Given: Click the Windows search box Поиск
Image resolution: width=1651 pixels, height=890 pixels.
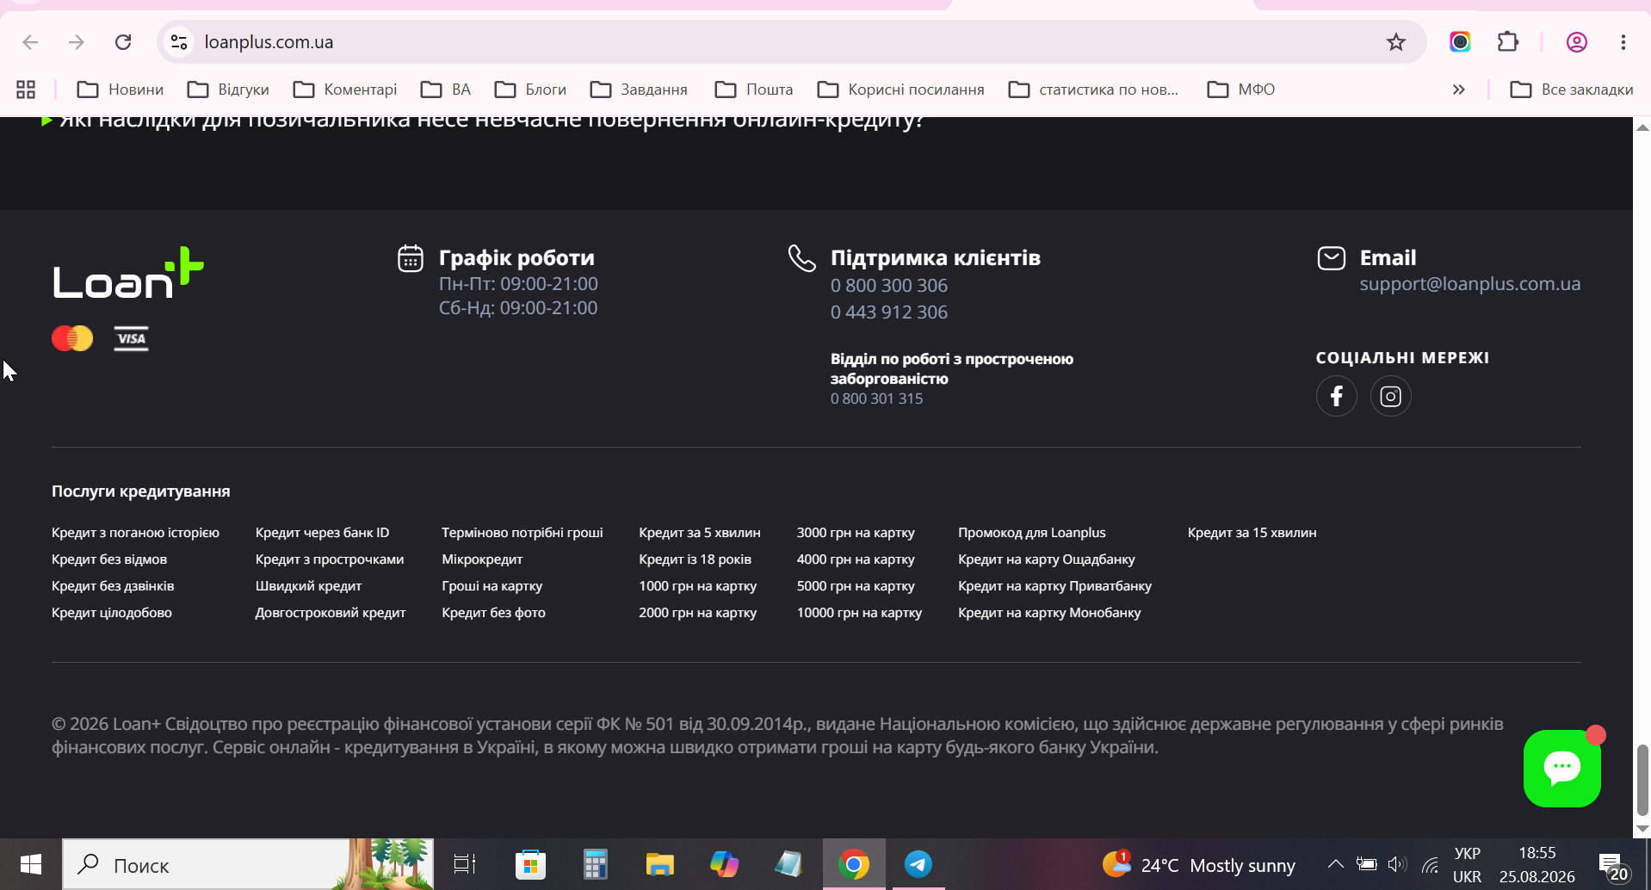Looking at the screenshot, I should 207,864.
